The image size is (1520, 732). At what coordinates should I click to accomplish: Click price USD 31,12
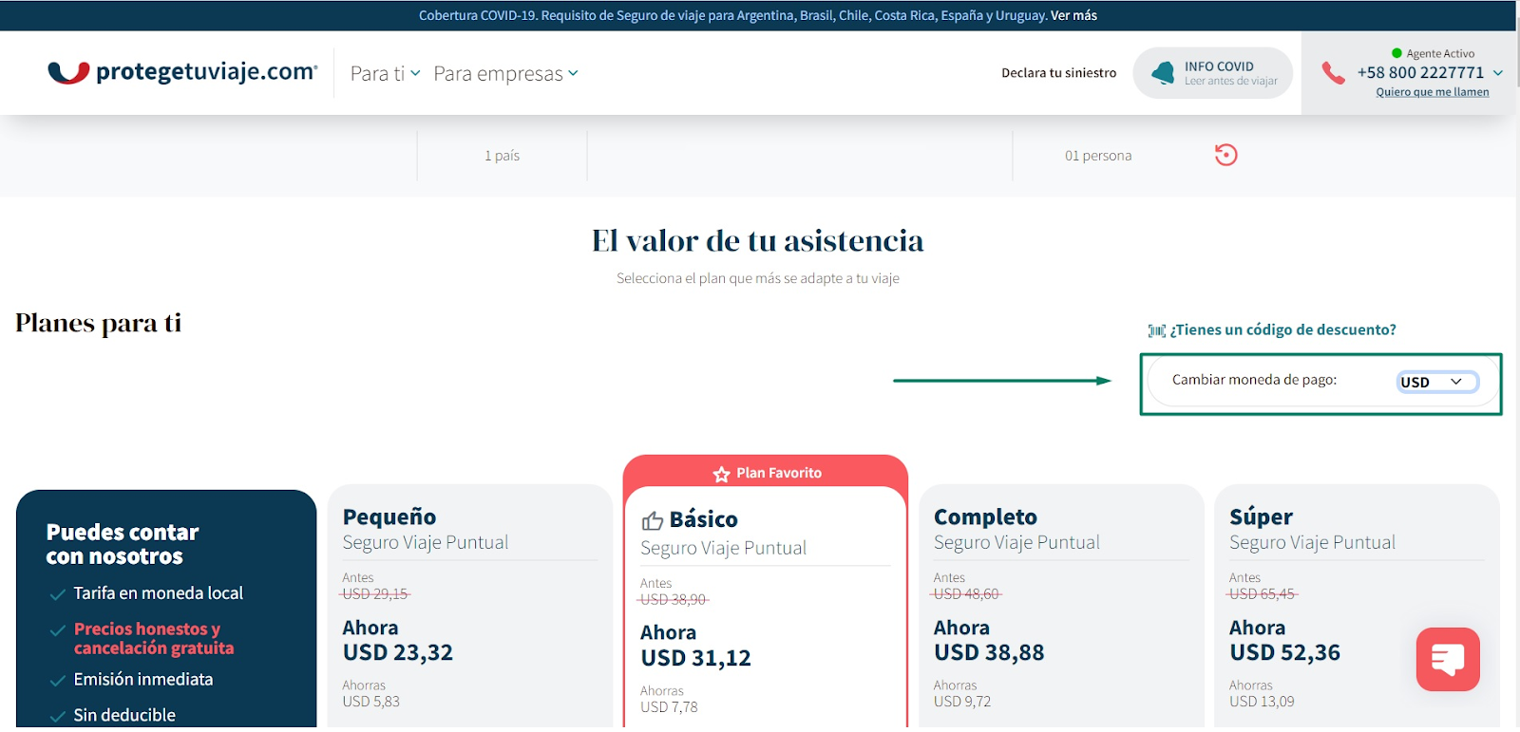695,659
